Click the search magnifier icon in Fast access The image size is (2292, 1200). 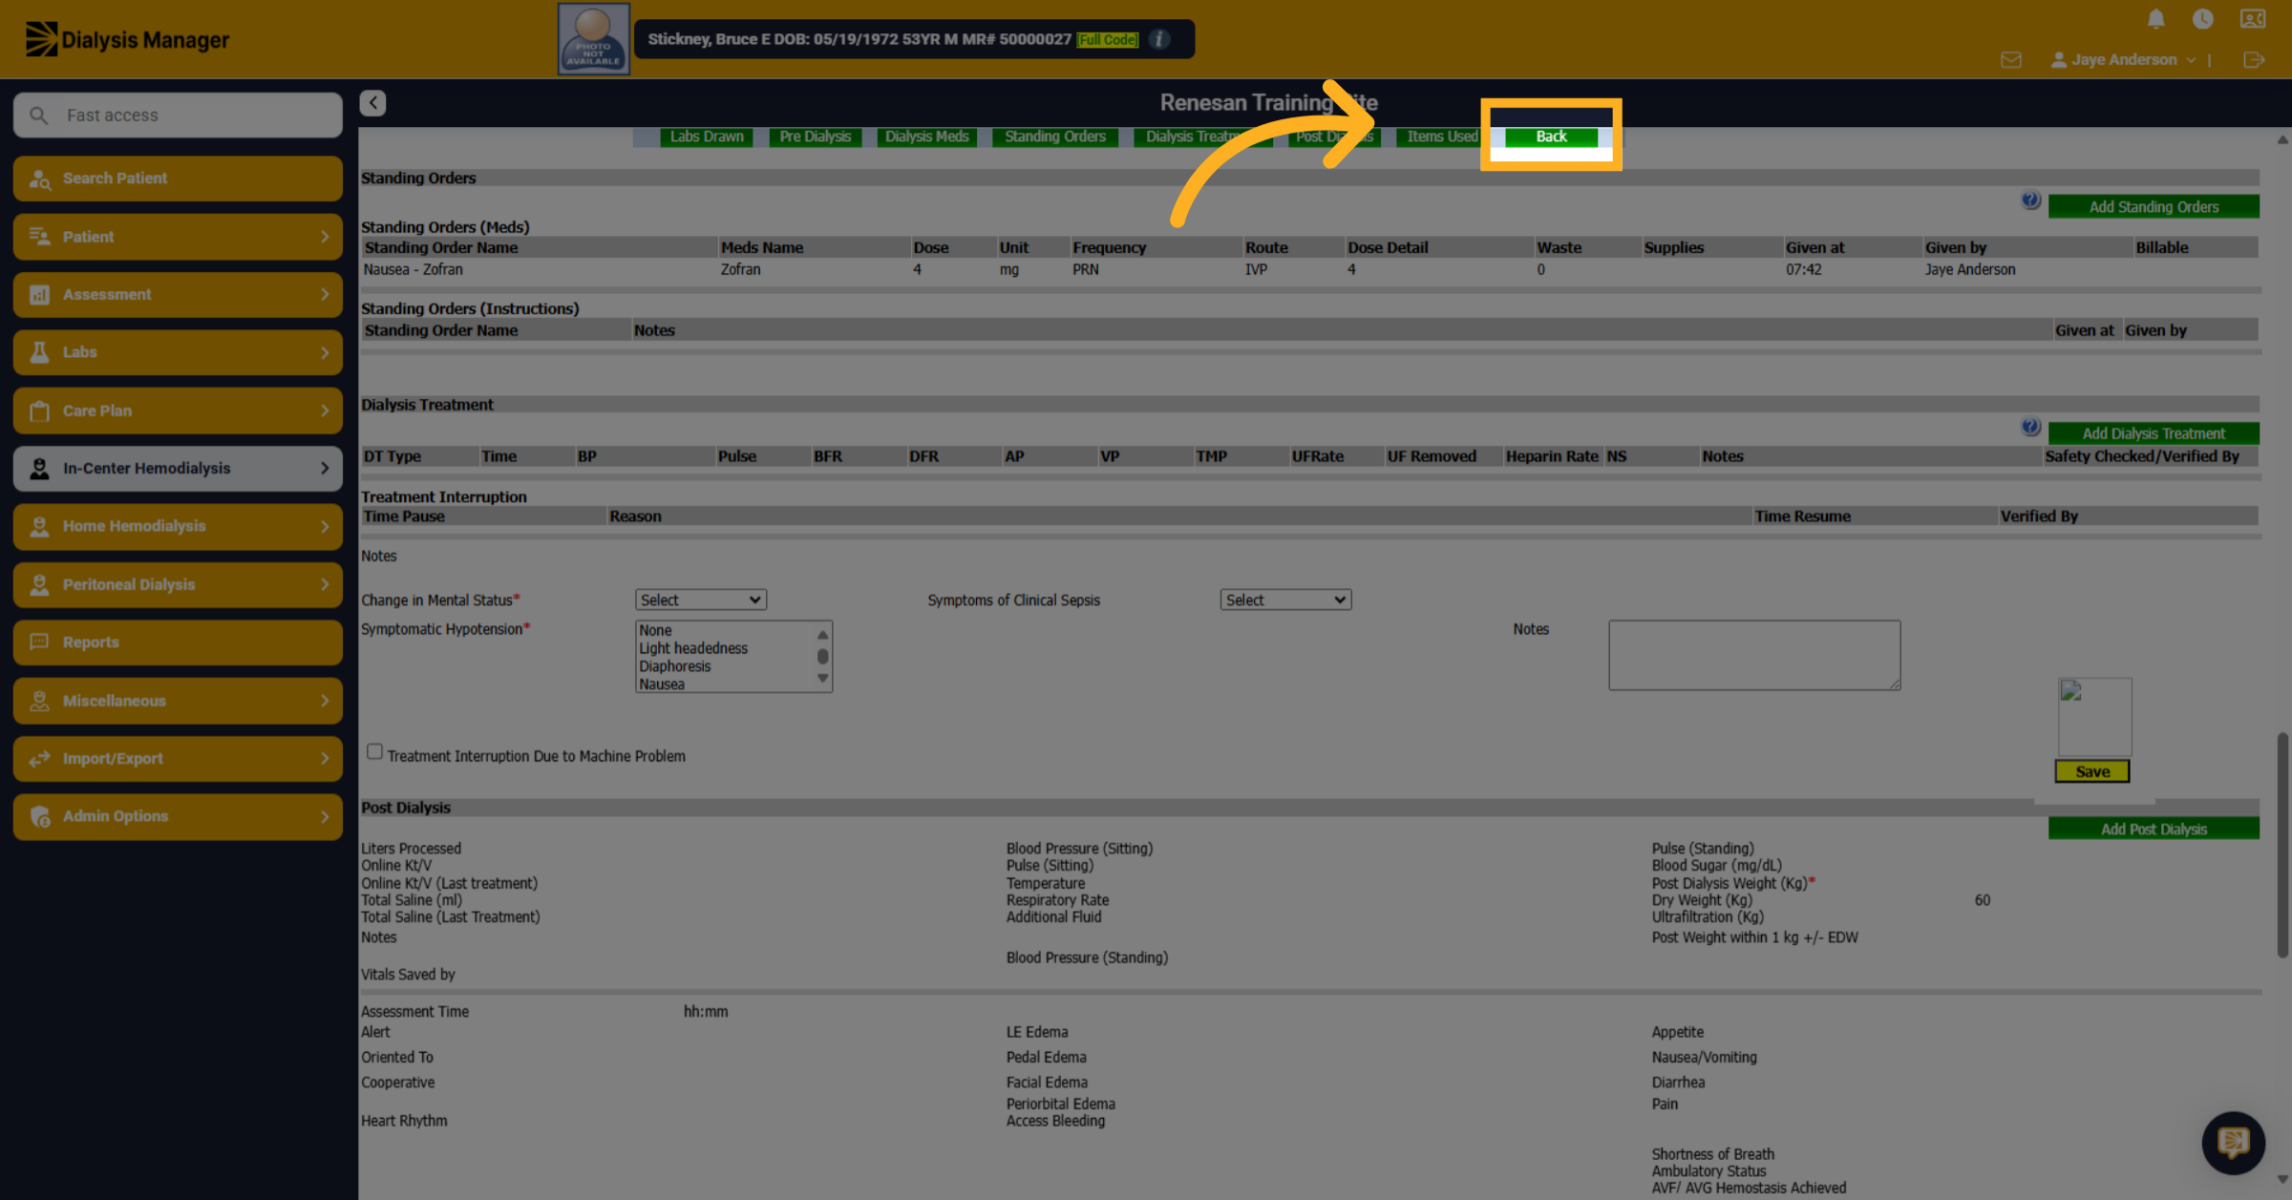point(38,116)
